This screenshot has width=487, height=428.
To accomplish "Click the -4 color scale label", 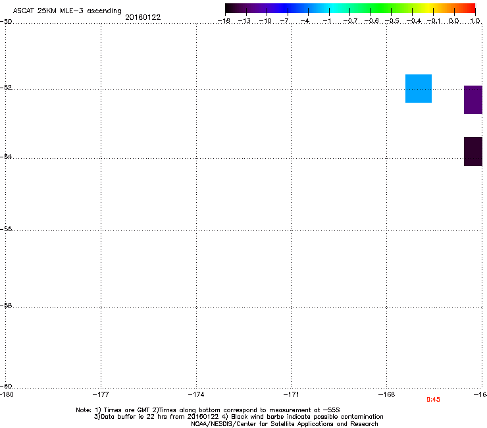I will click(305, 21).
